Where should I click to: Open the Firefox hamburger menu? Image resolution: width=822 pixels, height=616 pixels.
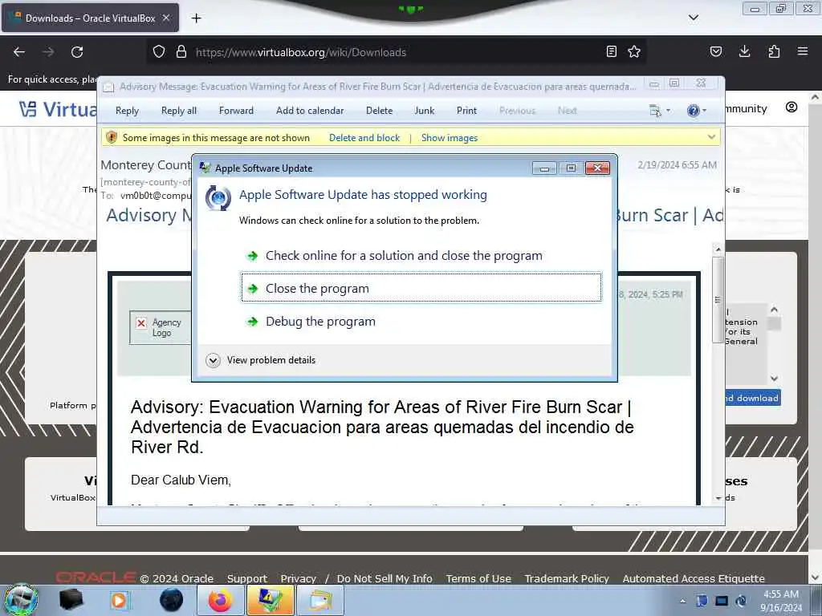(803, 51)
